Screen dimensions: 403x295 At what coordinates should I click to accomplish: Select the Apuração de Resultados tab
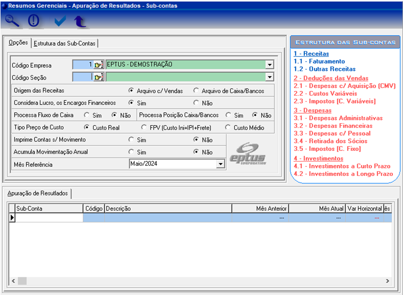[38, 193]
